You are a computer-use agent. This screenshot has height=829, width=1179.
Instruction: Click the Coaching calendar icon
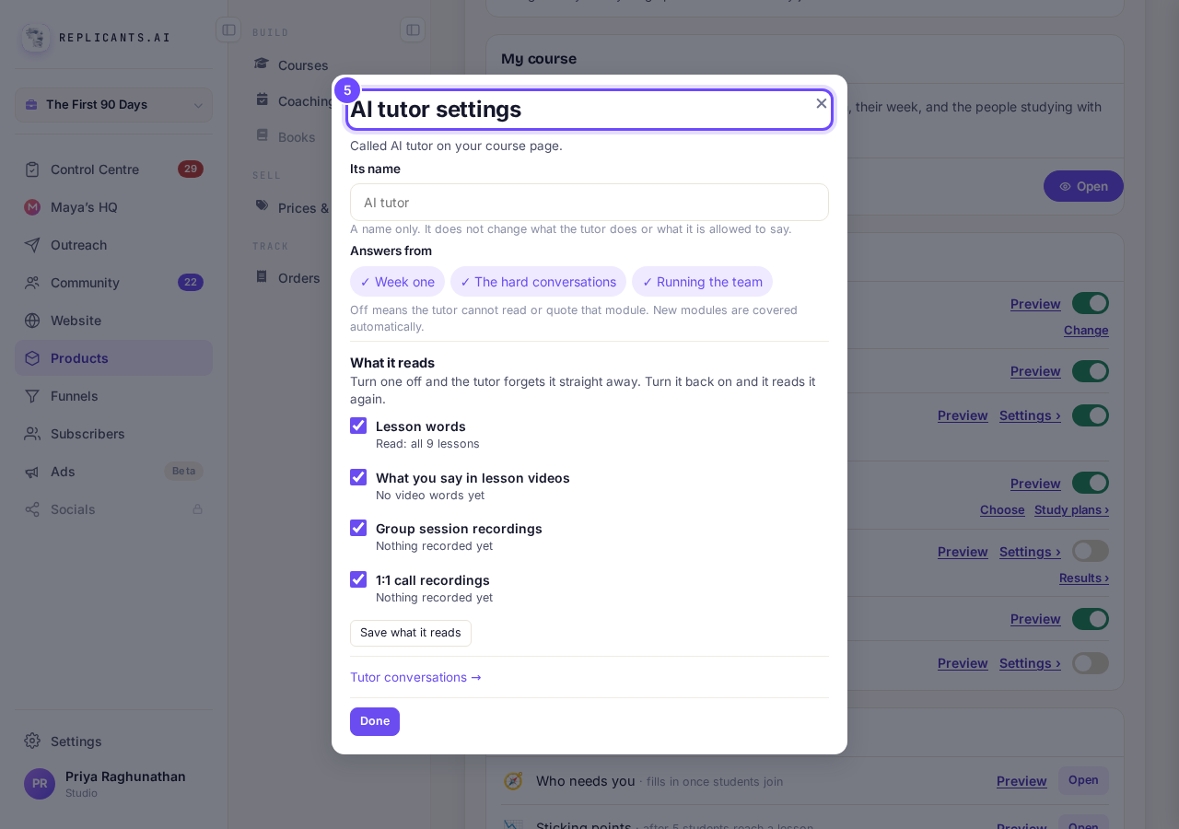[263, 100]
